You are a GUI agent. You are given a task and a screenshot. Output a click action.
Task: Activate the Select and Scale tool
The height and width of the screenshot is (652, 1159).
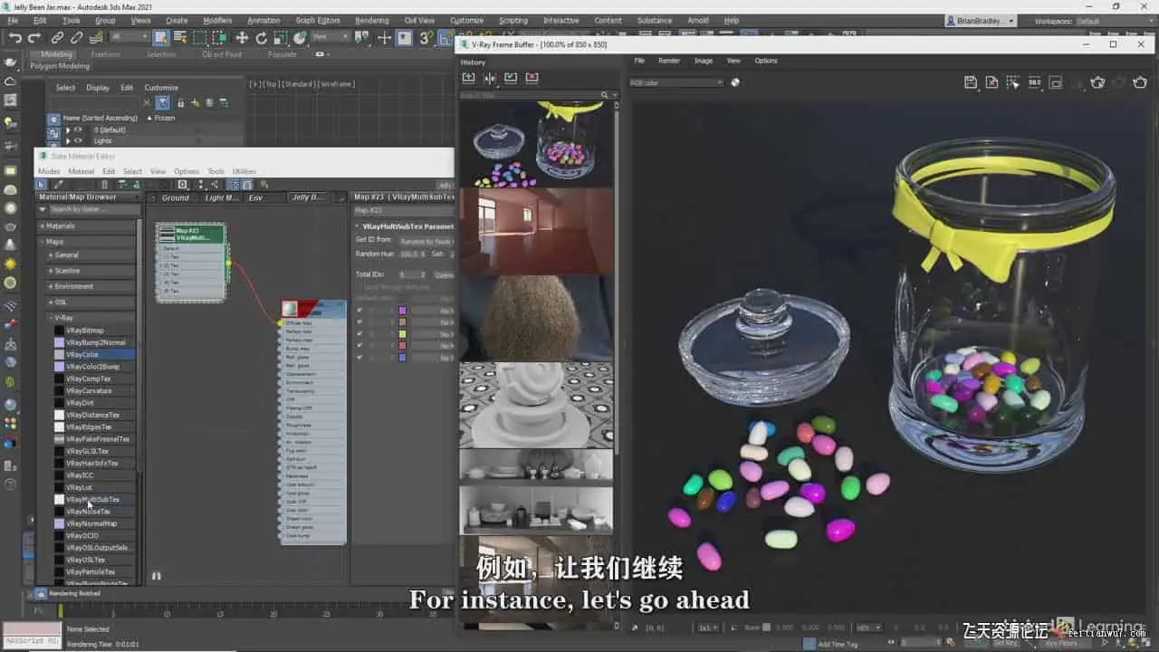click(x=282, y=38)
